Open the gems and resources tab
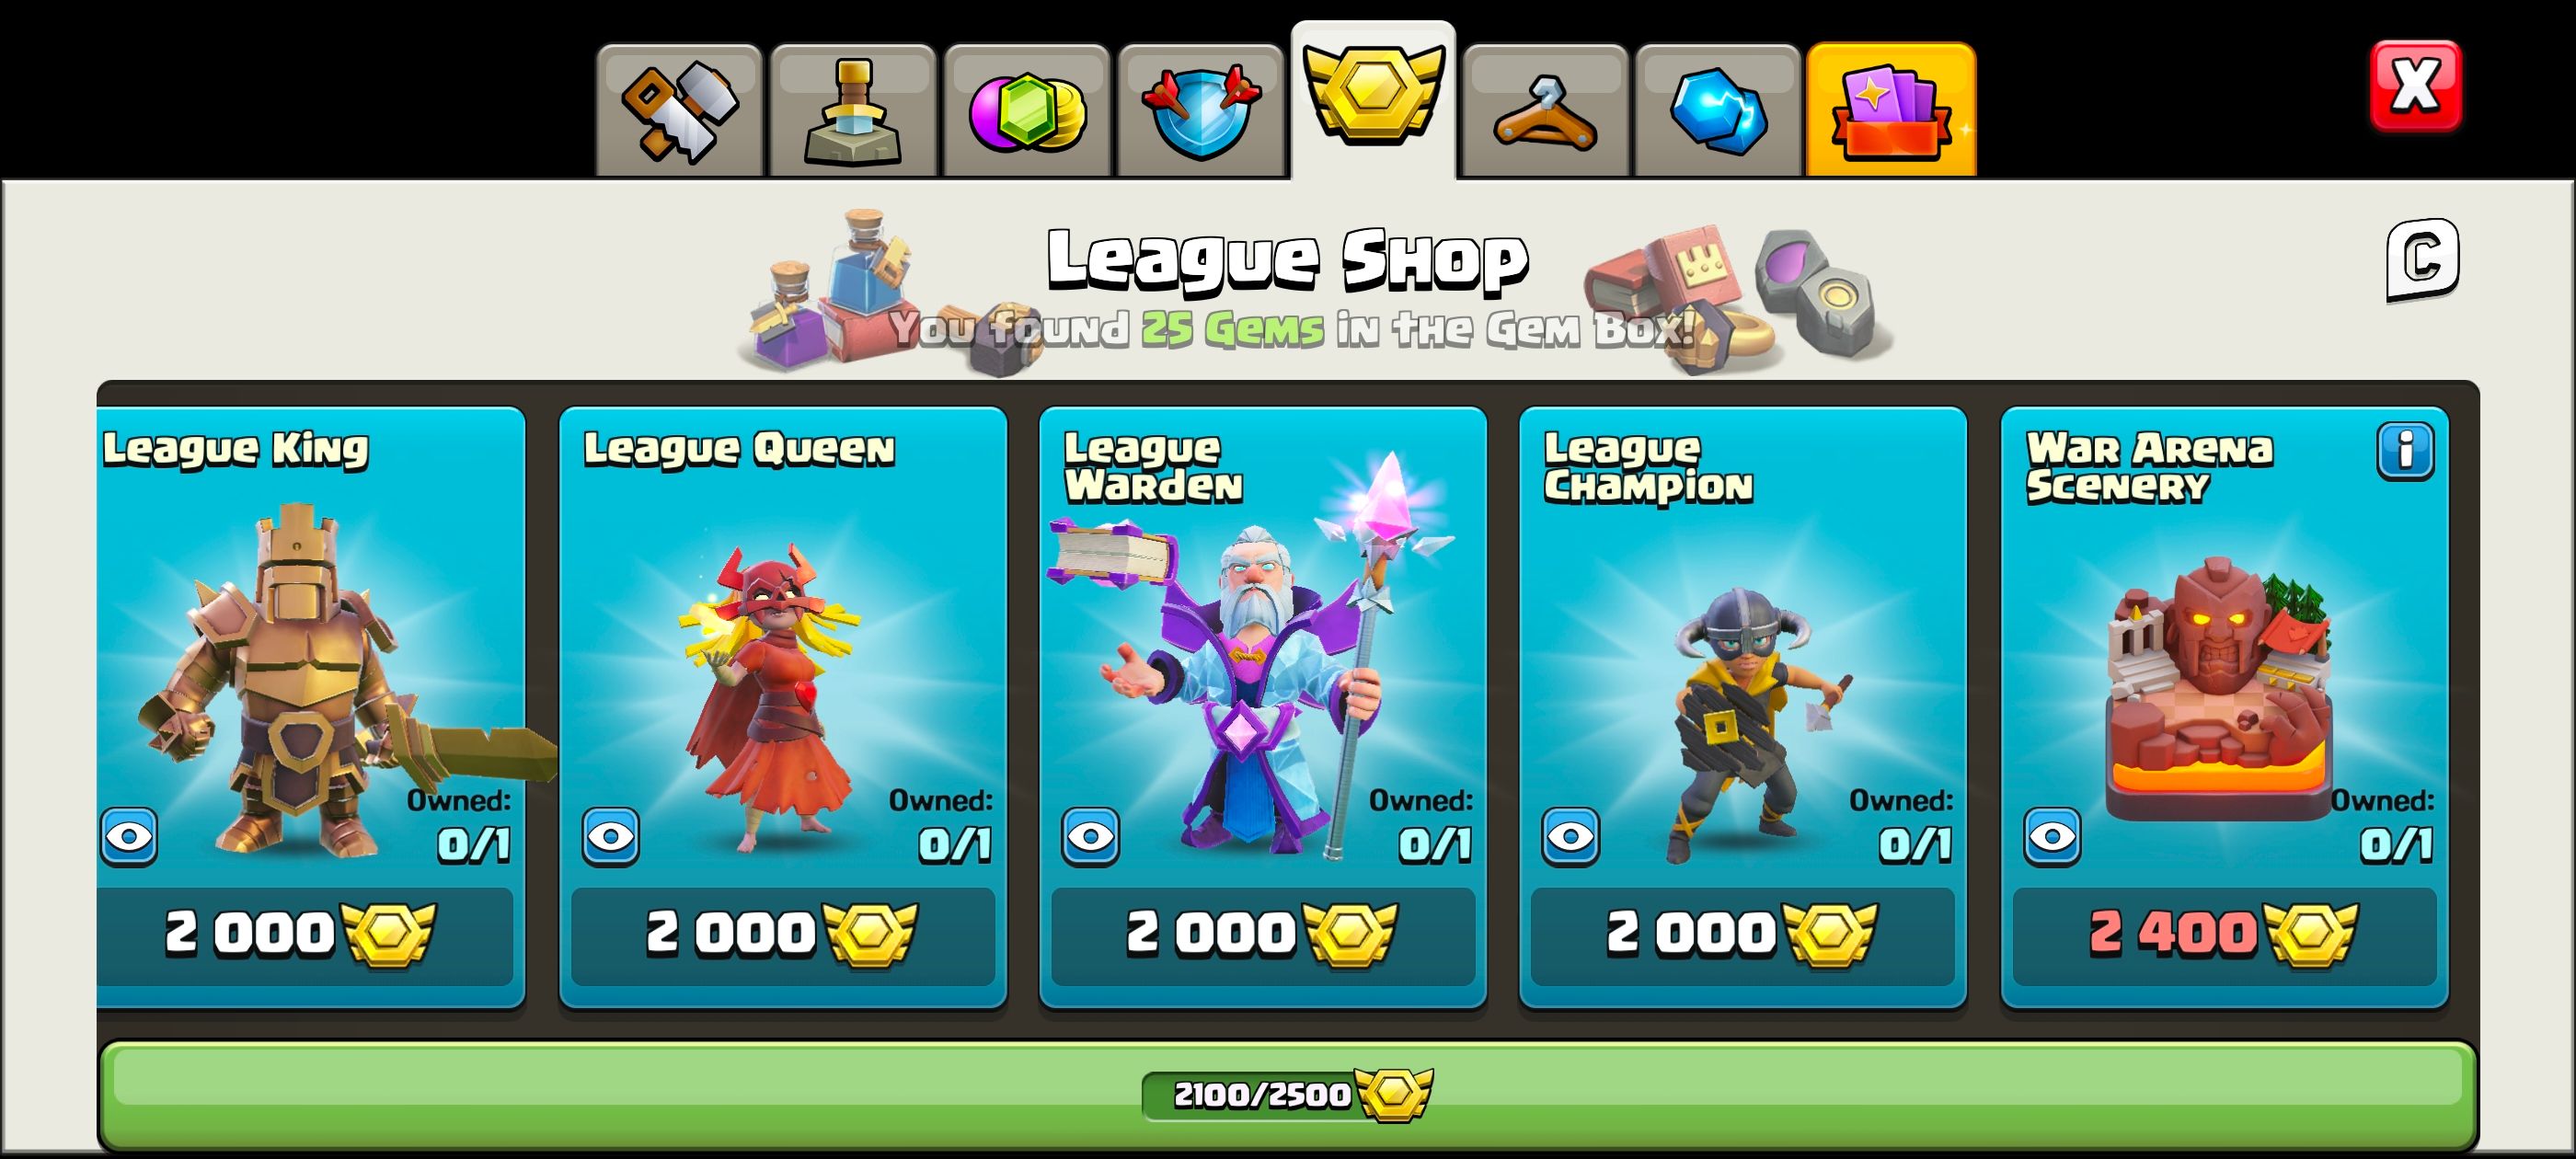Viewport: 2576px width, 1159px height. tap(1027, 111)
